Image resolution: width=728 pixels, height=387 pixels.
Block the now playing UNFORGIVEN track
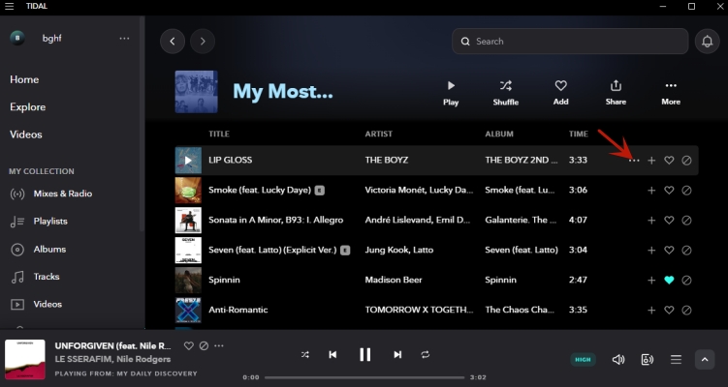pyautogui.click(x=204, y=345)
